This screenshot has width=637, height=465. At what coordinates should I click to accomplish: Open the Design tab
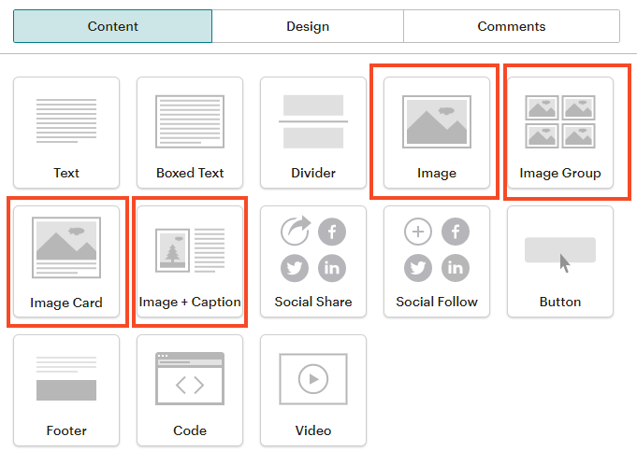(x=308, y=26)
